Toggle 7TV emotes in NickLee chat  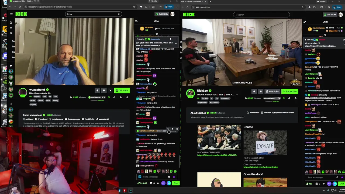point(329,184)
